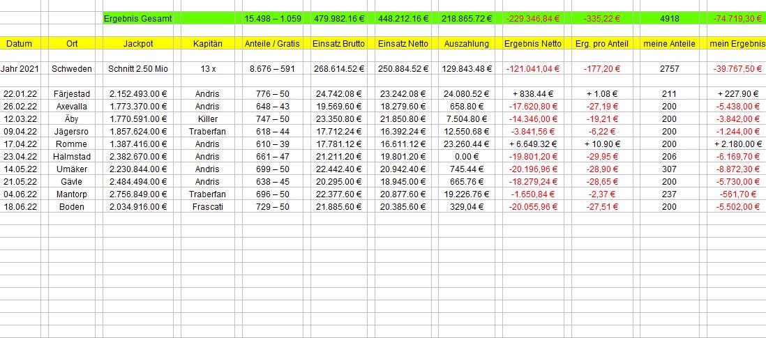The image size is (766, 338).
Task: Select the 'Ergebnis Gesamt' green cell
Action: coord(138,19)
